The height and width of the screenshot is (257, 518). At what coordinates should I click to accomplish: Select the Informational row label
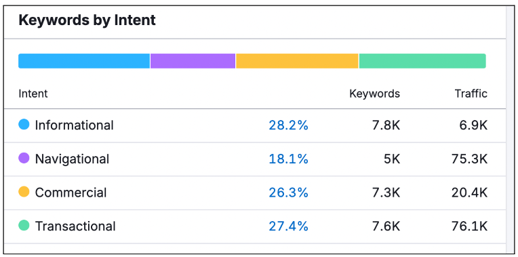(75, 125)
